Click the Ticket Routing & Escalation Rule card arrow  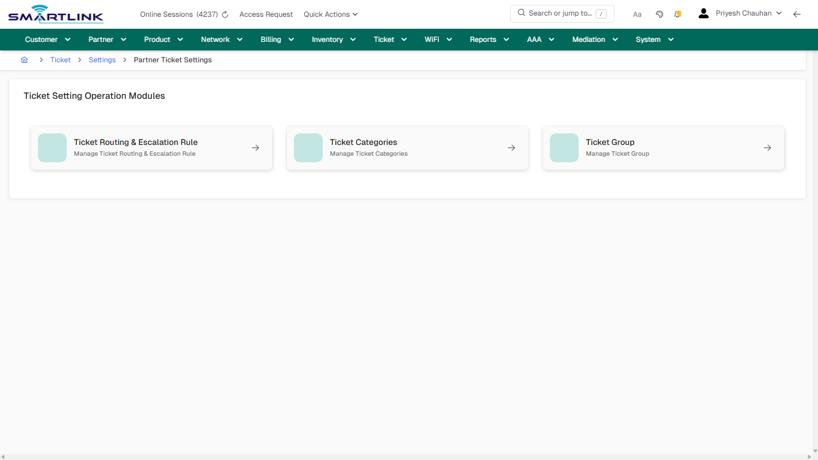pos(255,147)
